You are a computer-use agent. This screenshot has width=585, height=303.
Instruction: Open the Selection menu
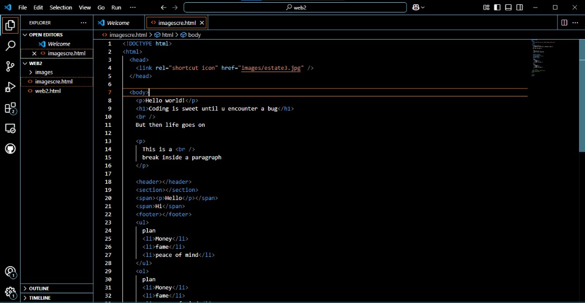[61, 8]
